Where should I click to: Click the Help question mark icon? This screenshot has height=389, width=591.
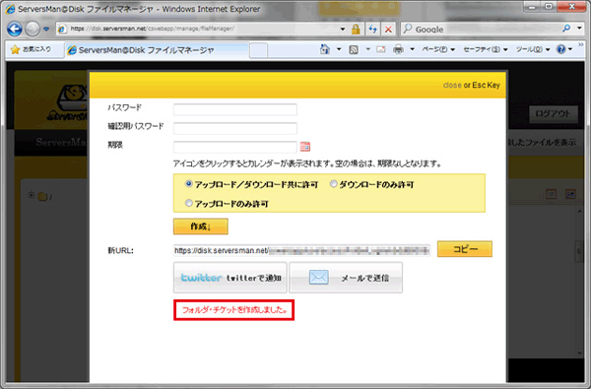tap(560, 49)
